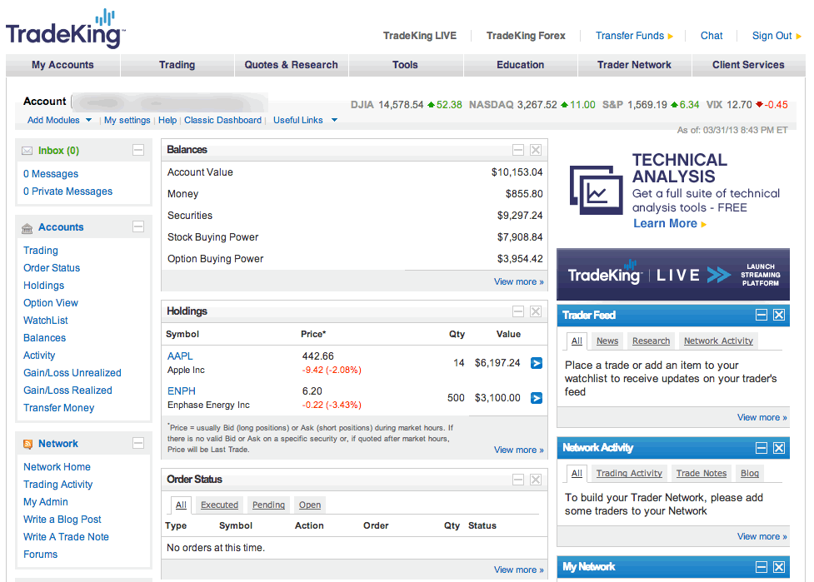814x582 pixels.
Task: Go to Network Home
Action: pos(57,467)
